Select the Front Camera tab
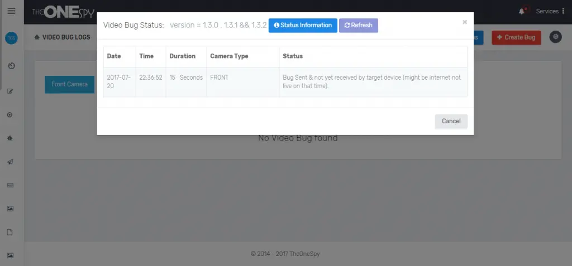This screenshot has width=572, height=266. point(69,84)
